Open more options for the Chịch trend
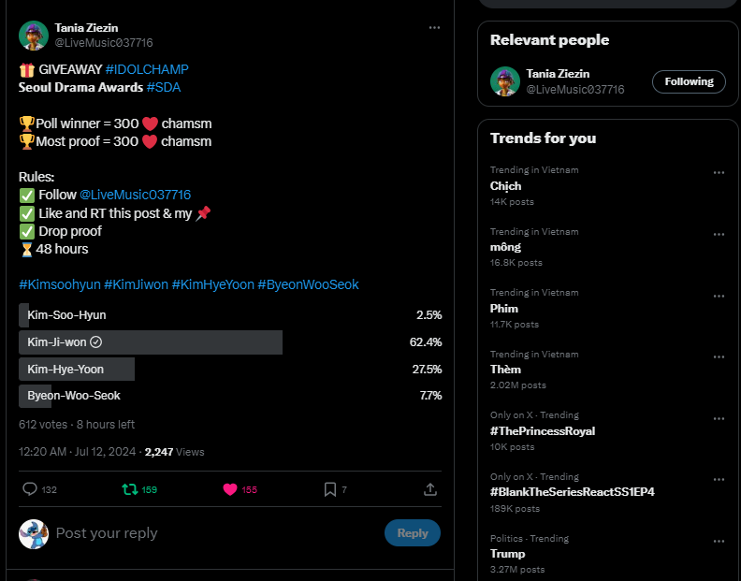The height and width of the screenshot is (581, 741). click(719, 173)
